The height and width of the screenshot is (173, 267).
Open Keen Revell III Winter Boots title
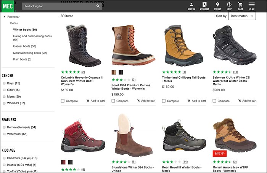pos(182,169)
